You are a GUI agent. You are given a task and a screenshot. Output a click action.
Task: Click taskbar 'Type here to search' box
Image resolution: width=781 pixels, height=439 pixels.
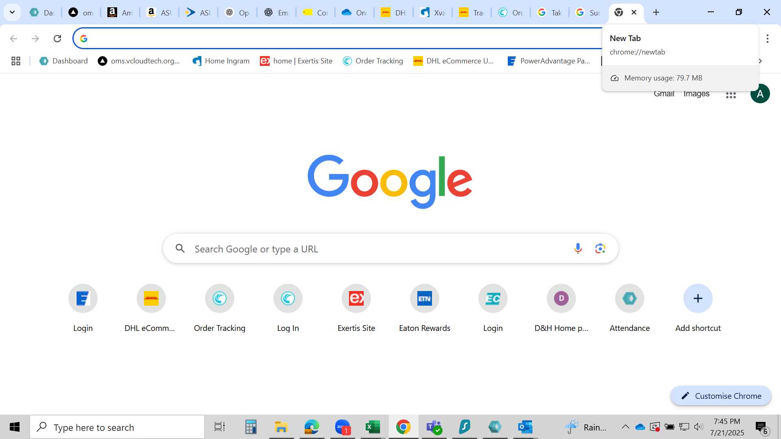(117, 427)
